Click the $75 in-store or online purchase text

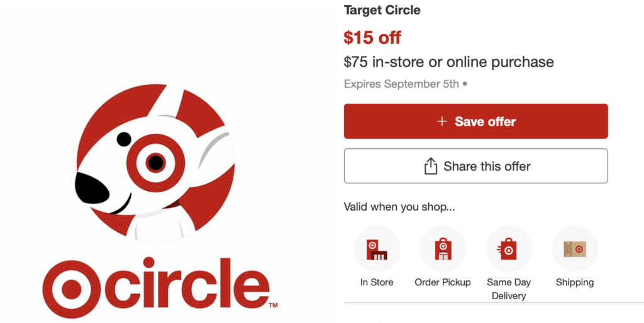[x=449, y=62]
